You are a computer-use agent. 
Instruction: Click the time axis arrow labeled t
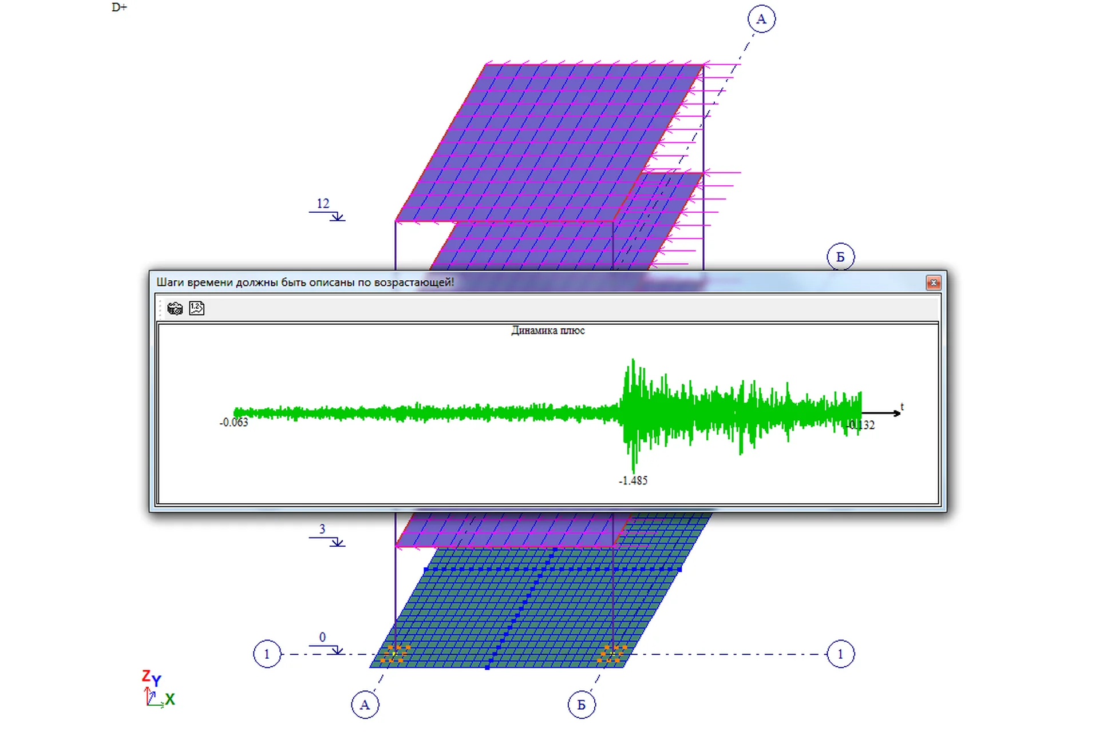[x=884, y=412]
